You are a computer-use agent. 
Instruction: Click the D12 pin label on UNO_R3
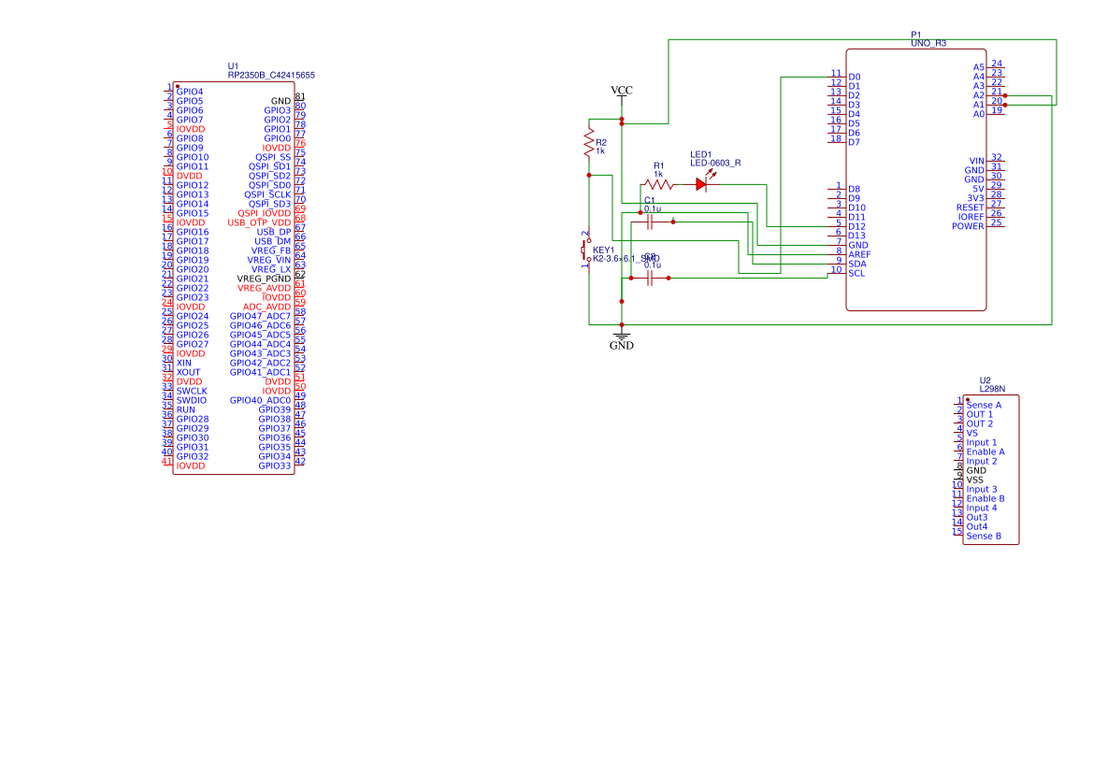coord(856,226)
